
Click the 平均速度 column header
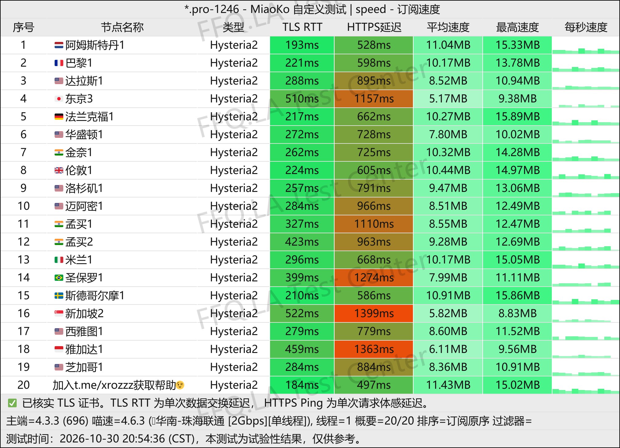point(448,27)
